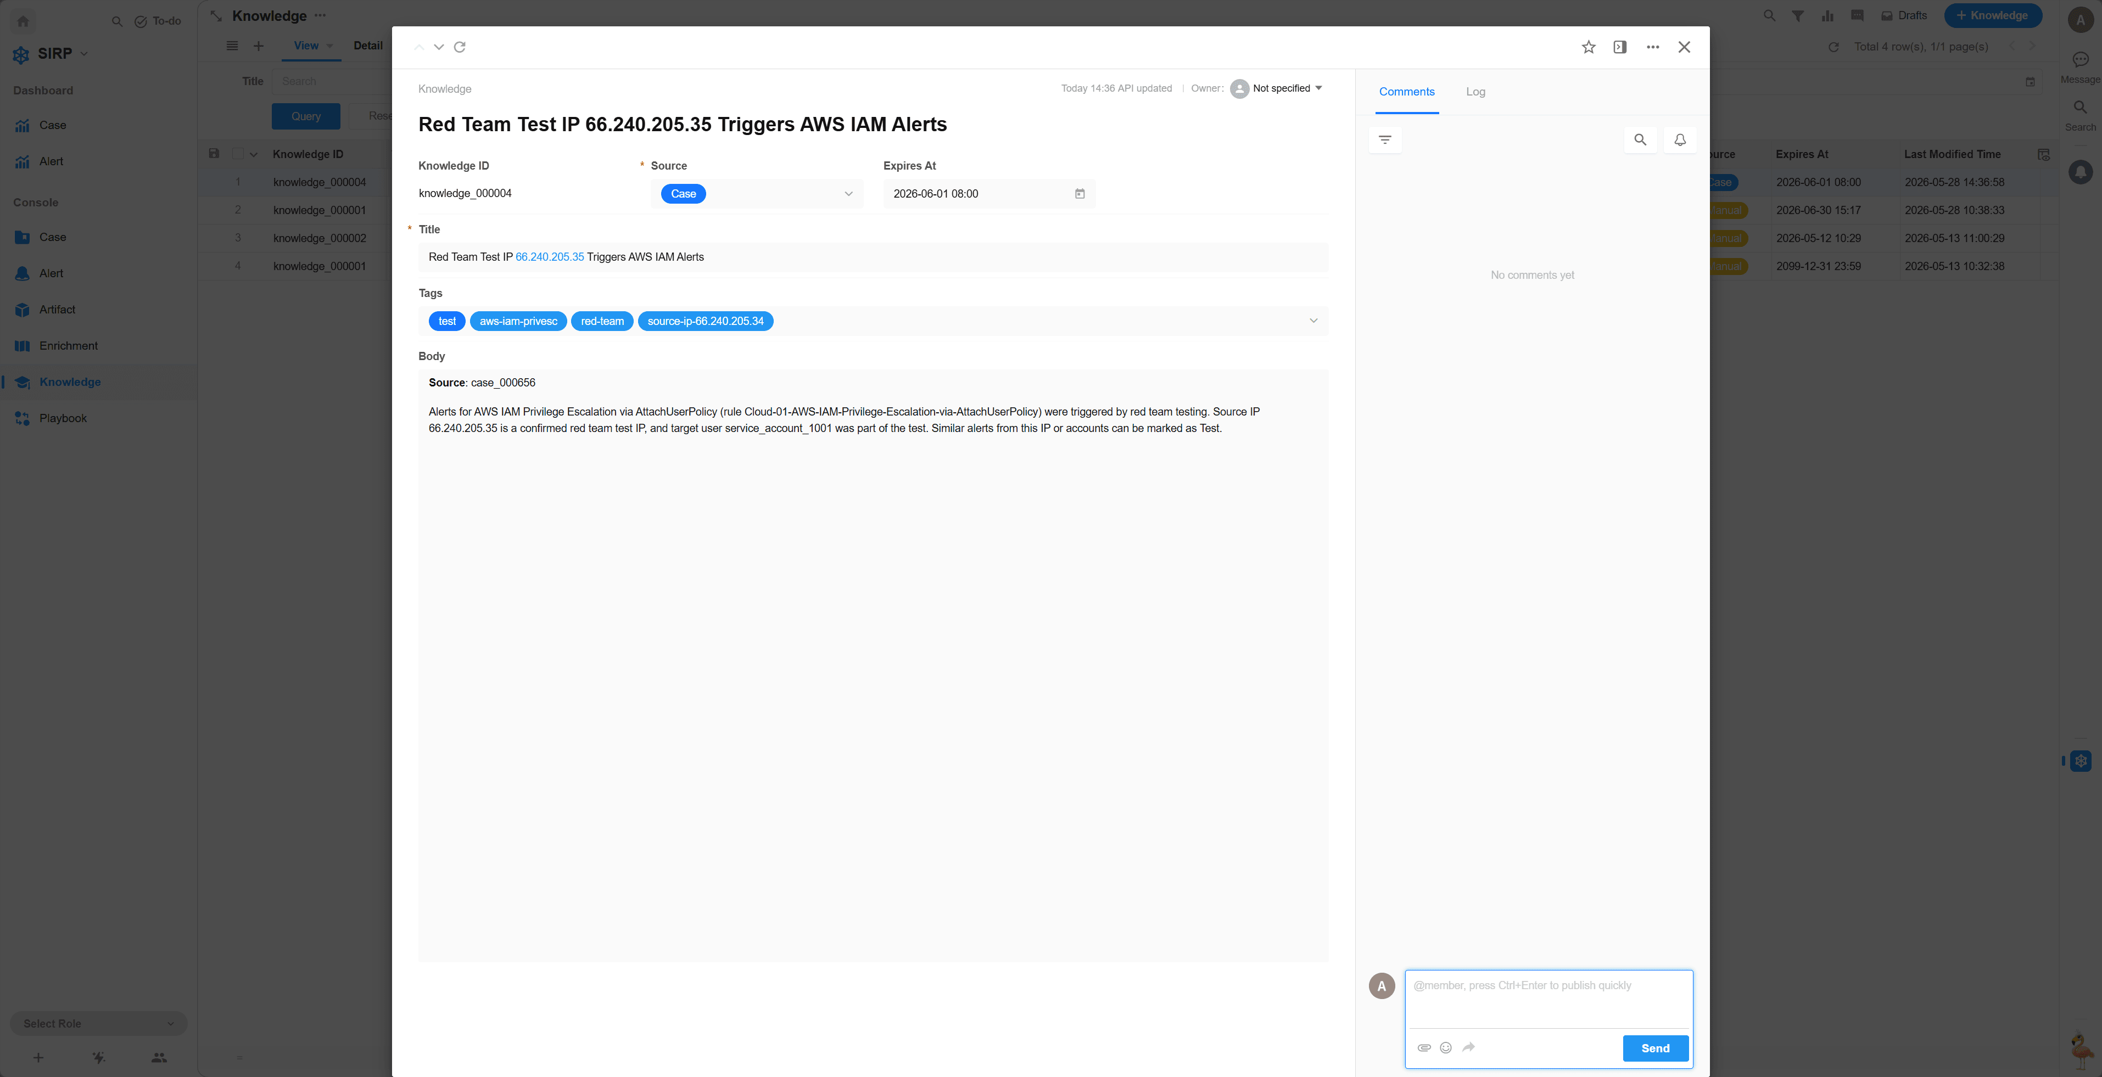Focus the comment input box
This screenshot has height=1077, width=2102.
(x=1548, y=1000)
